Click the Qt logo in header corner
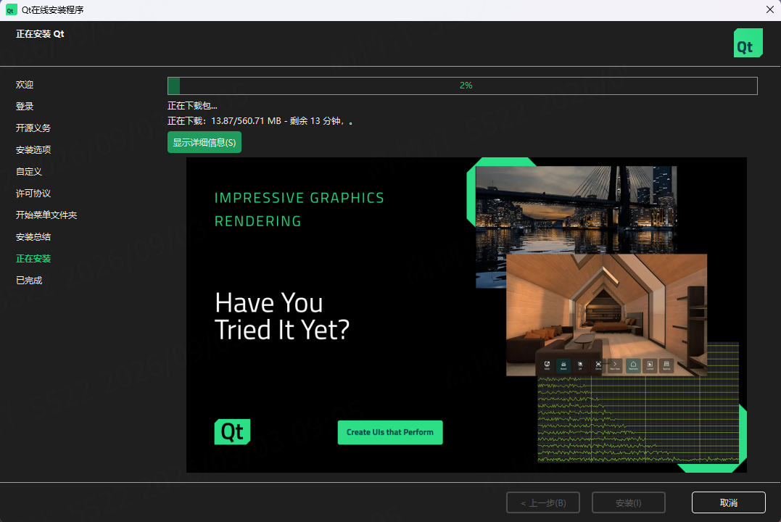781x522 pixels. [748, 43]
